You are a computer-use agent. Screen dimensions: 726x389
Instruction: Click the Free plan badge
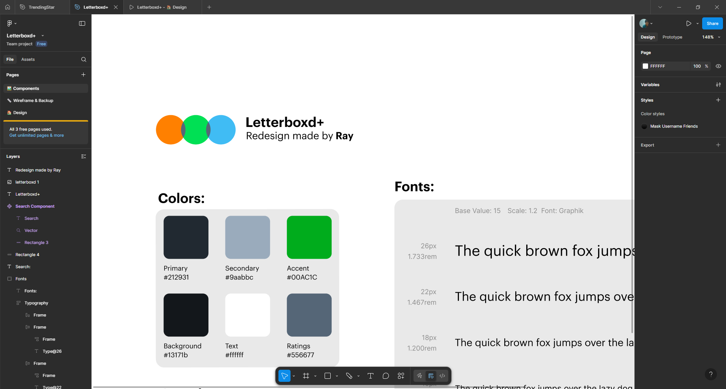[x=41, y=44]
